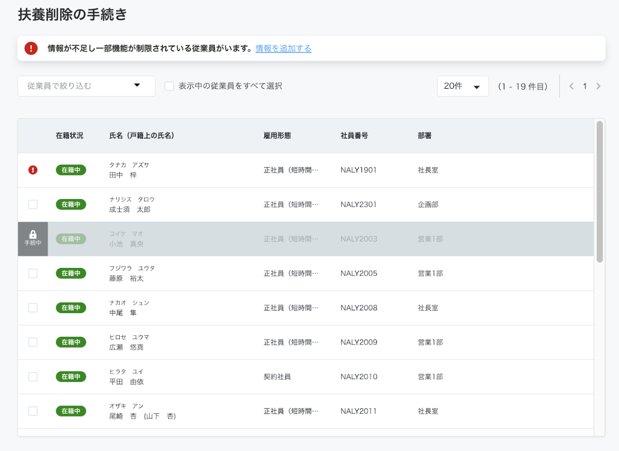Click the name 成士須 太郎
The width and height of the screenshot is (619, 451).
tap(130, 209)
